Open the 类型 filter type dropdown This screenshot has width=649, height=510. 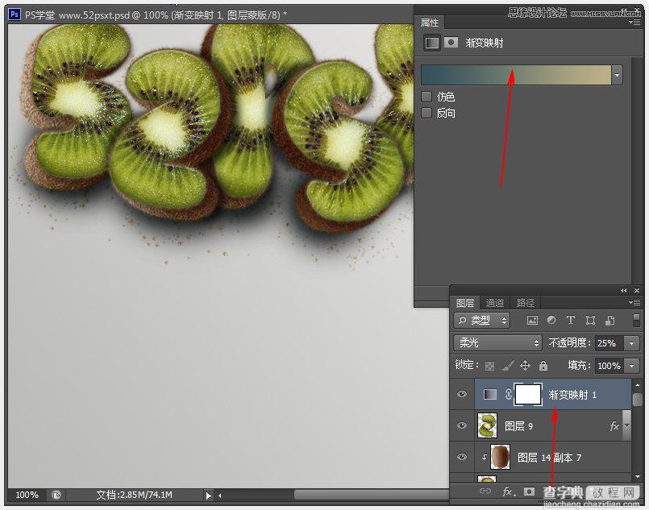481,320
